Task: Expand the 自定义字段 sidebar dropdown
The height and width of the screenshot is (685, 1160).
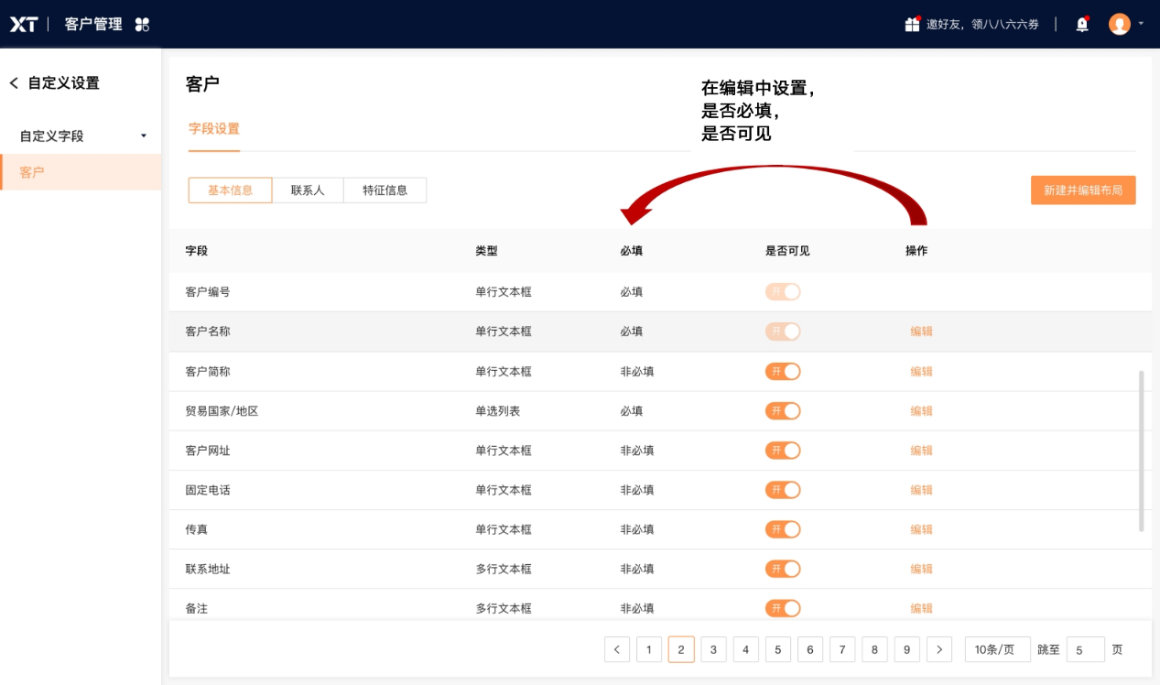Action: pyautogui.click(x=142, y=135)
